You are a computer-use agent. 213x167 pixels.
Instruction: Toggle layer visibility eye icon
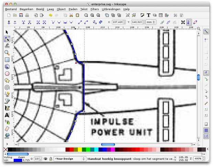(45, 159)
